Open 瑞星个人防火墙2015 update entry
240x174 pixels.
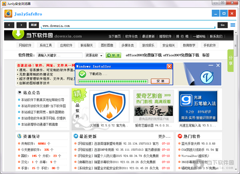[118, 156]
